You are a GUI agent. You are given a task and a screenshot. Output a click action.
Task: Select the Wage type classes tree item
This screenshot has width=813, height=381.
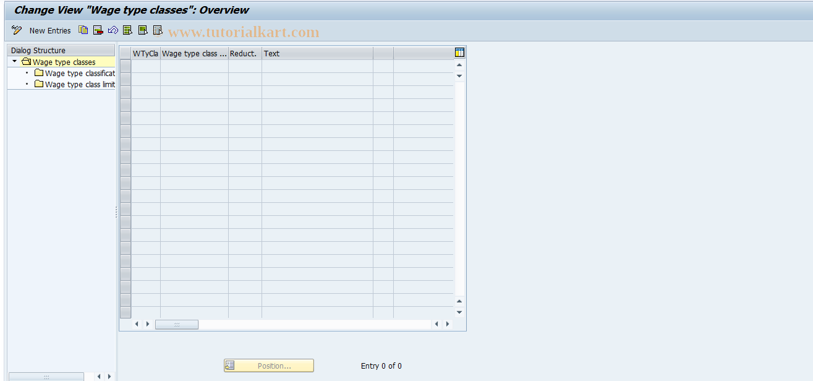point(64,62)
